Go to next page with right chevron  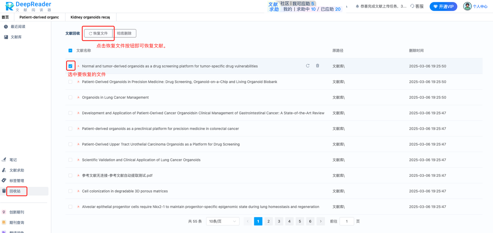pyautogui.click(x=320, y=221)
